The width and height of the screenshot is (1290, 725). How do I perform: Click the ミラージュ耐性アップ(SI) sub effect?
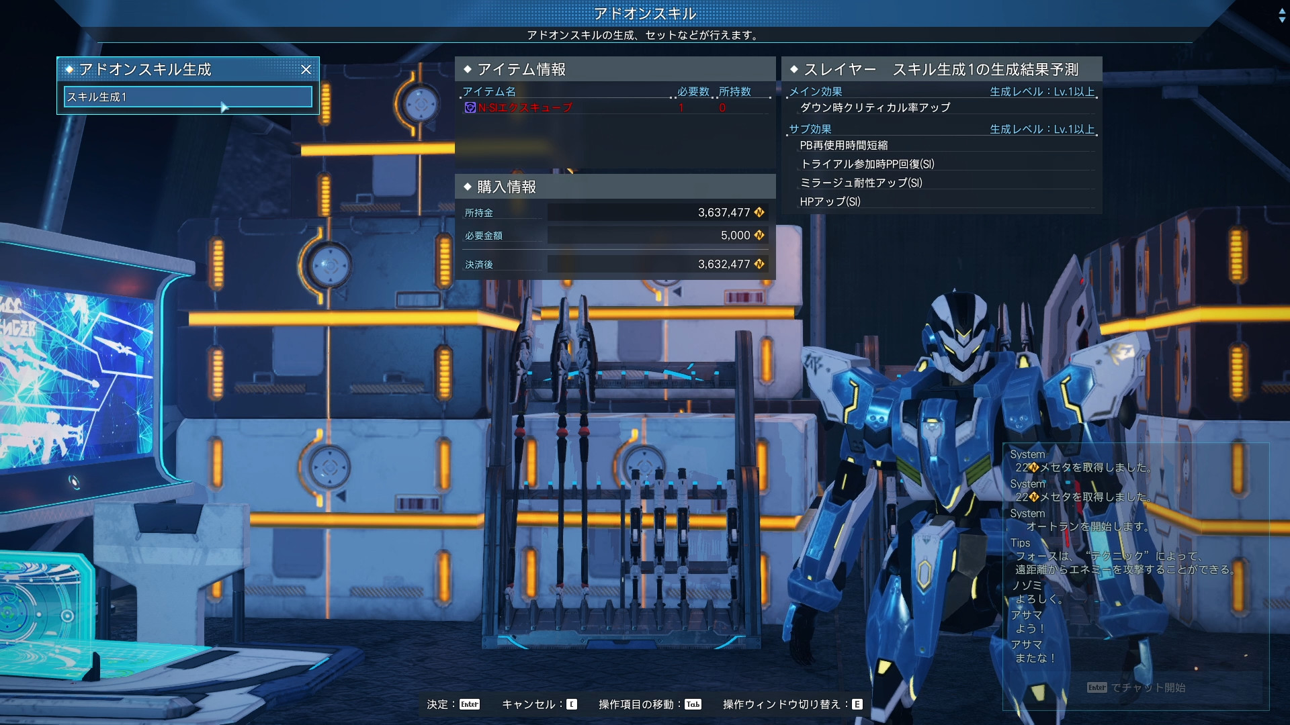click(x=861, y=183)
